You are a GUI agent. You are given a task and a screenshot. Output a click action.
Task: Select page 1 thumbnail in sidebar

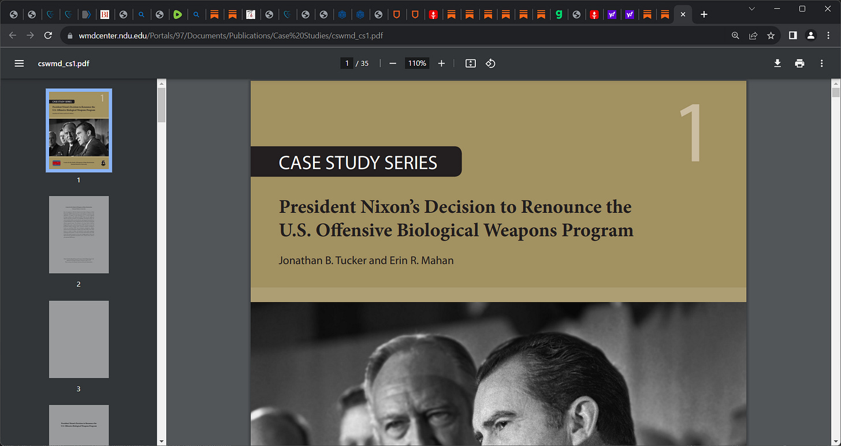(x=79, y=130)
